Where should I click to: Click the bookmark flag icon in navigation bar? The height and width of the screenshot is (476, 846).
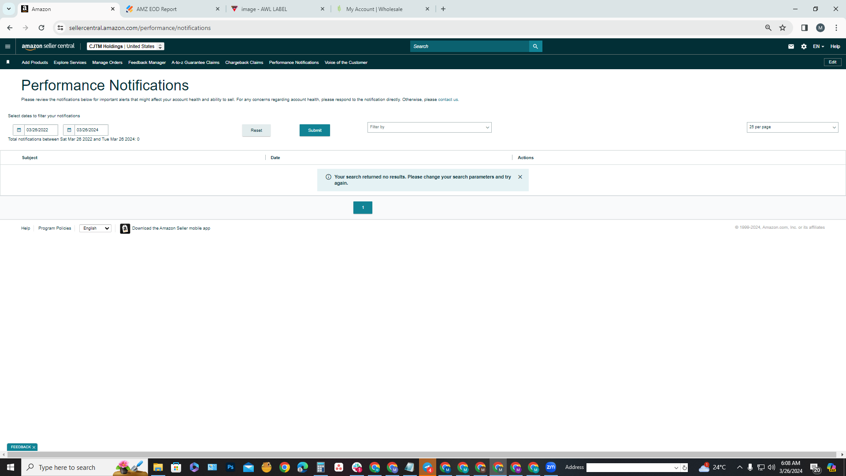pyautogui.click(x=8, y=62)
